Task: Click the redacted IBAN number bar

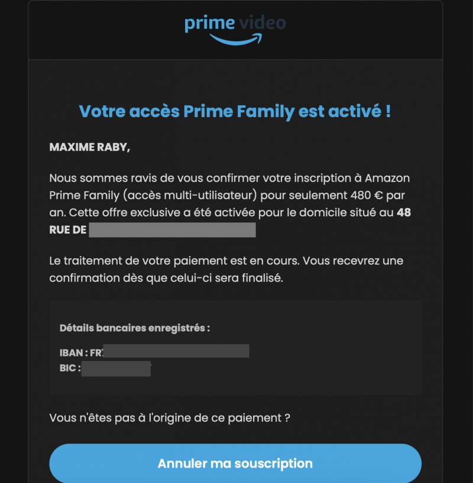Action: pos(176,351)
